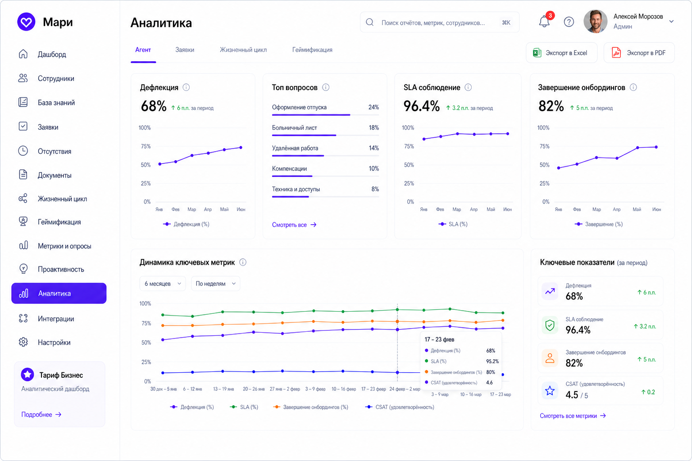Click the Больничный лист progress bar
This screenshot has width=692, height=461.
click(325, 135)
